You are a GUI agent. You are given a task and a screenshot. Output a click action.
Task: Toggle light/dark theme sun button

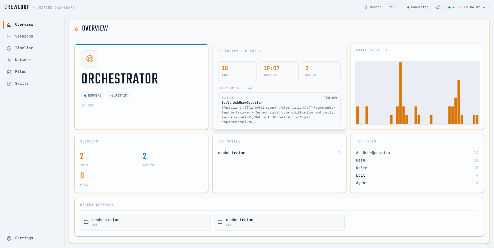438,7
